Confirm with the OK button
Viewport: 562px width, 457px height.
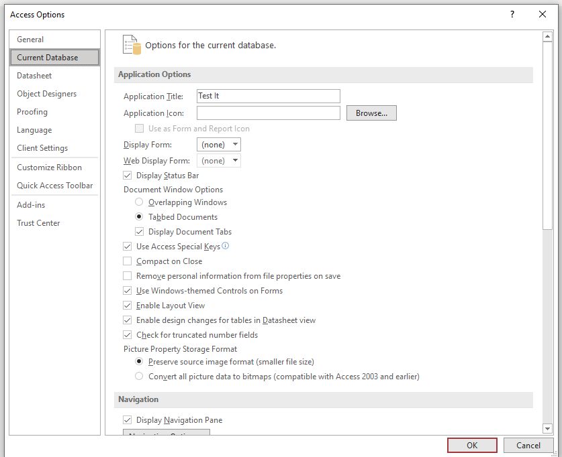click(x=472, y=445)
